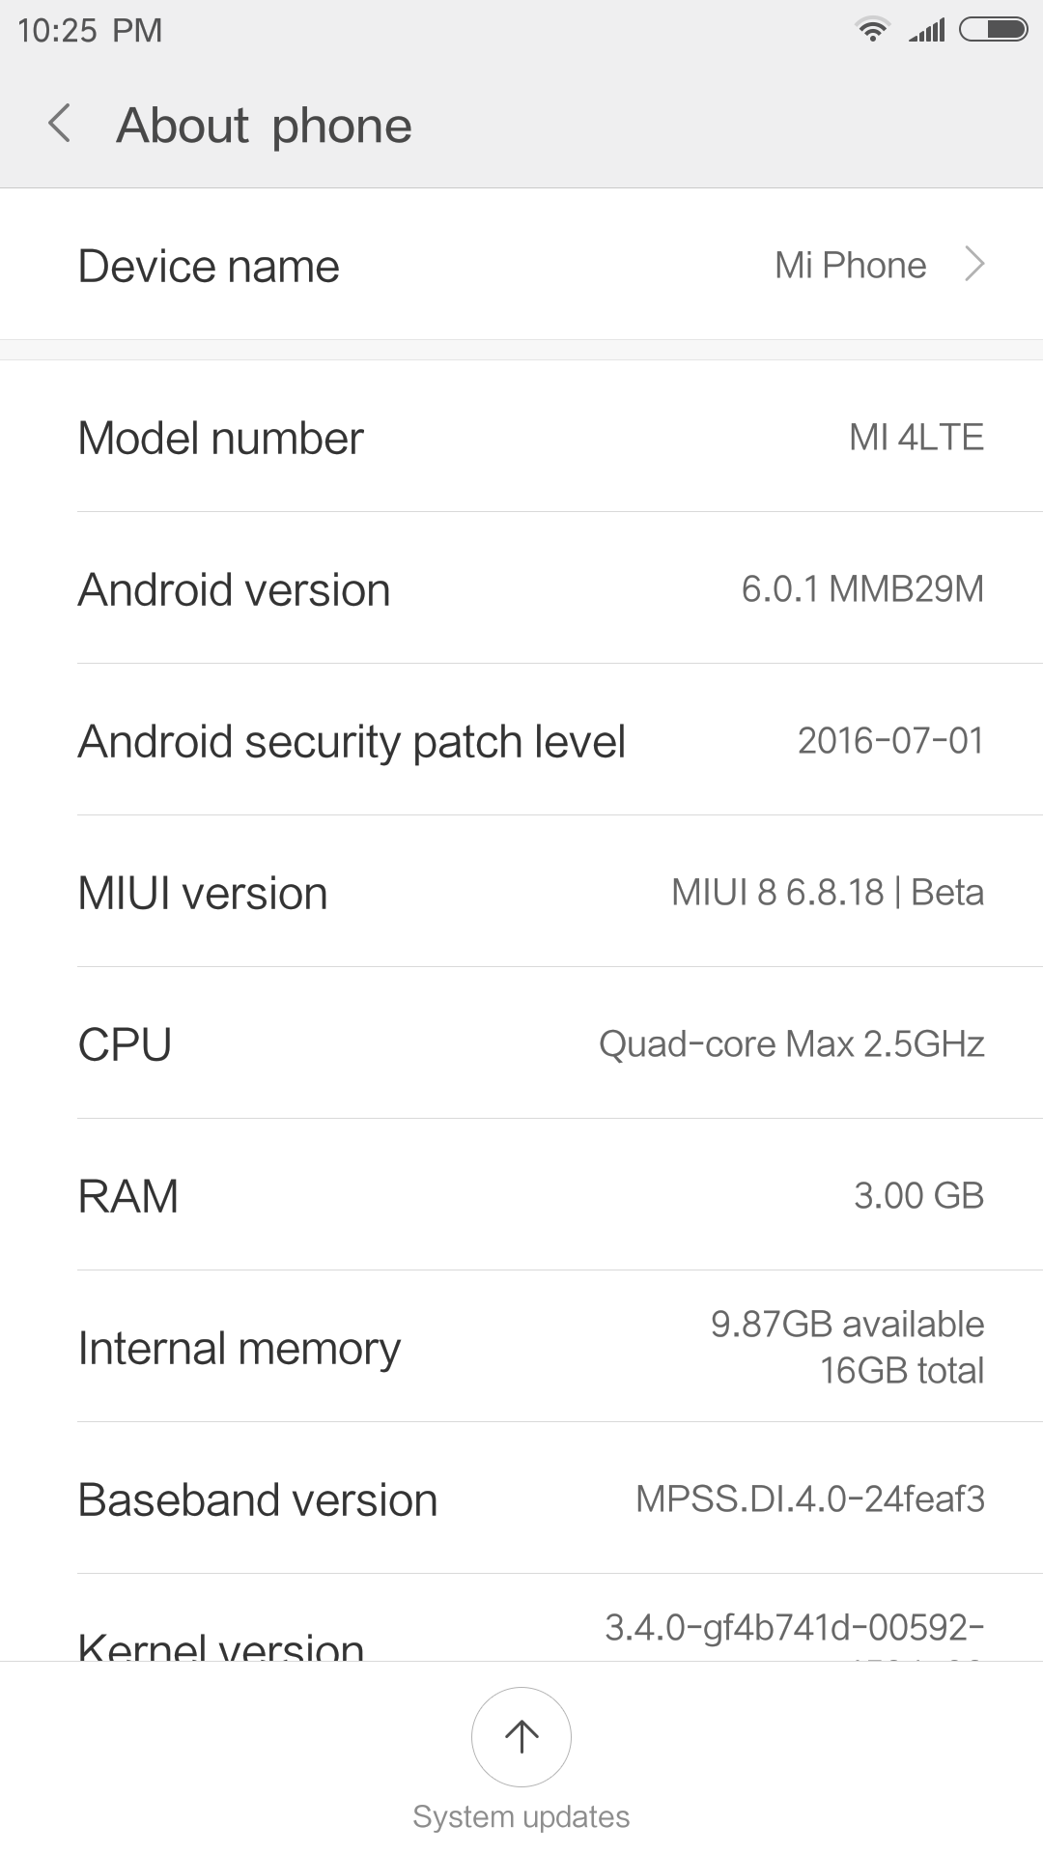Tap the Model number row
Viewport: 1043px width, 1855px height.
(x=521, y=438)
